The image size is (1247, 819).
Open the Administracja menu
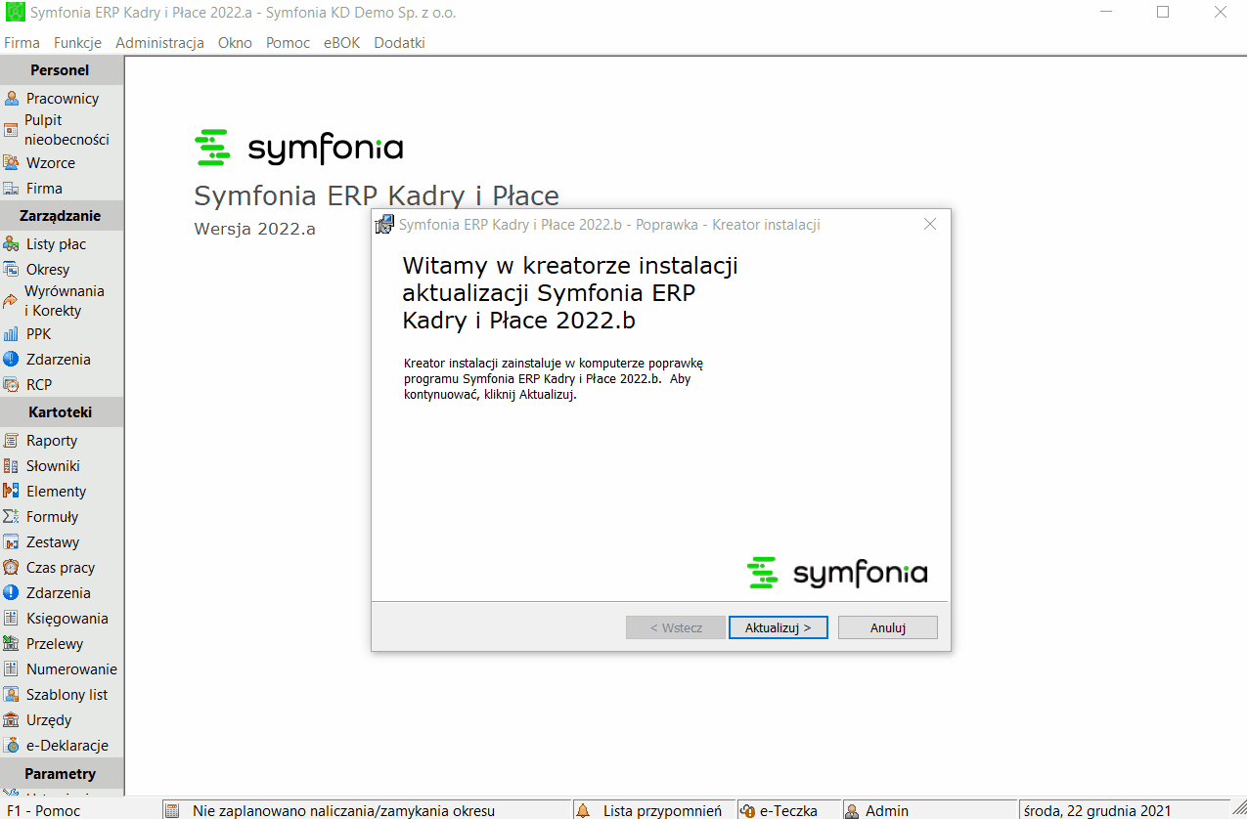pyautogui.click(x=159, y=43)
